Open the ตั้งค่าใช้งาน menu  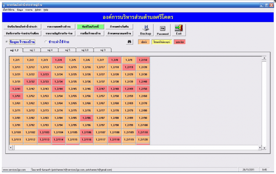click(8, 10)
